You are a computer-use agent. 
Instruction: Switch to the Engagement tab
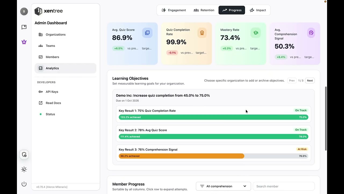174,10
